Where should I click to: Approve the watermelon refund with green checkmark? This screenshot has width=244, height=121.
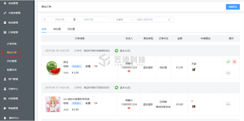coord(228,62)
